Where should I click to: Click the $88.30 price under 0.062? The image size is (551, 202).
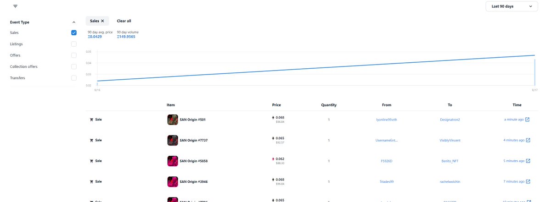point(280,163)
